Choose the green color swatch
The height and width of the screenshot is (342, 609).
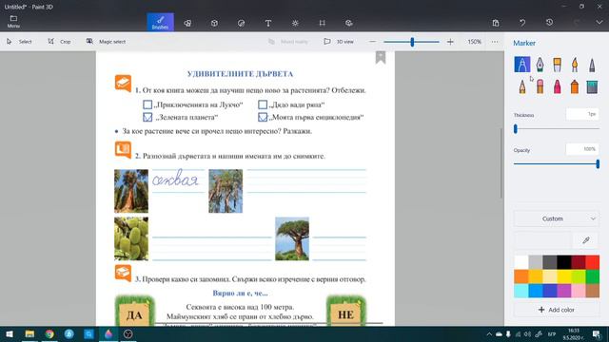click(592, 276)
